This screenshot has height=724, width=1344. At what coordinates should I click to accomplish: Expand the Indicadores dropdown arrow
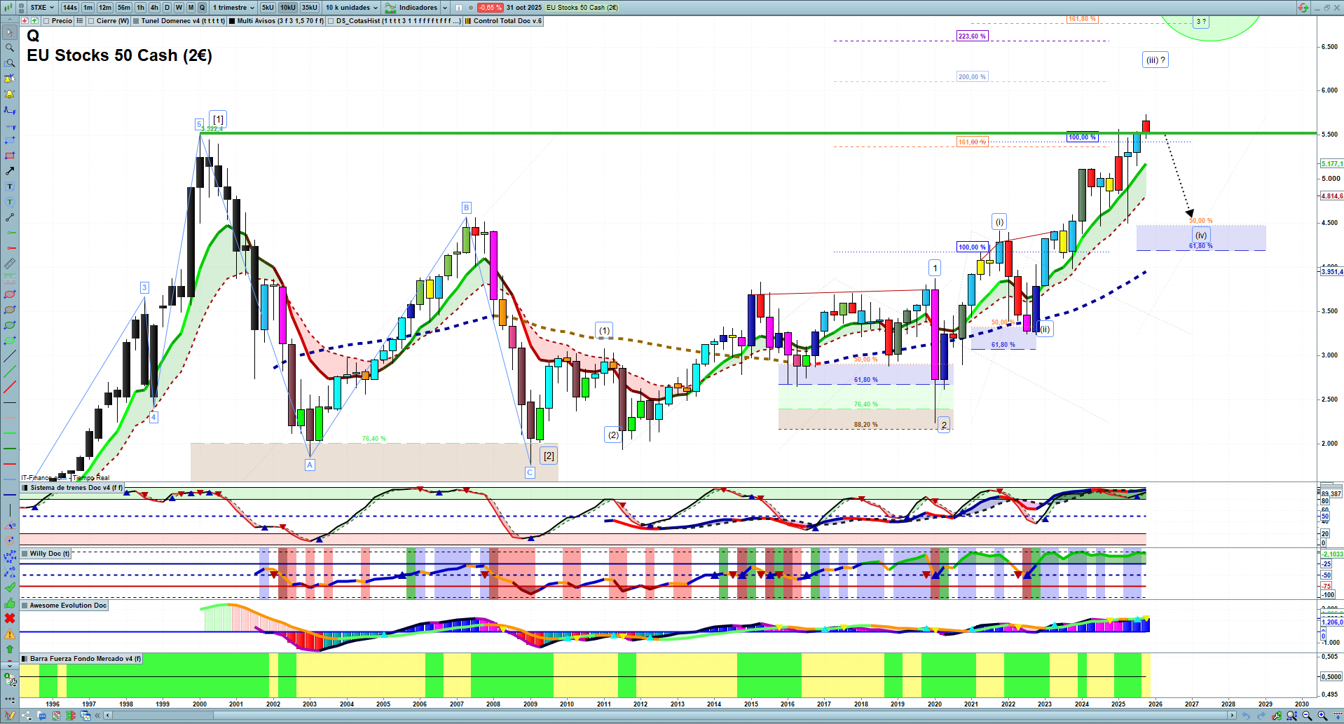[445, 8]
